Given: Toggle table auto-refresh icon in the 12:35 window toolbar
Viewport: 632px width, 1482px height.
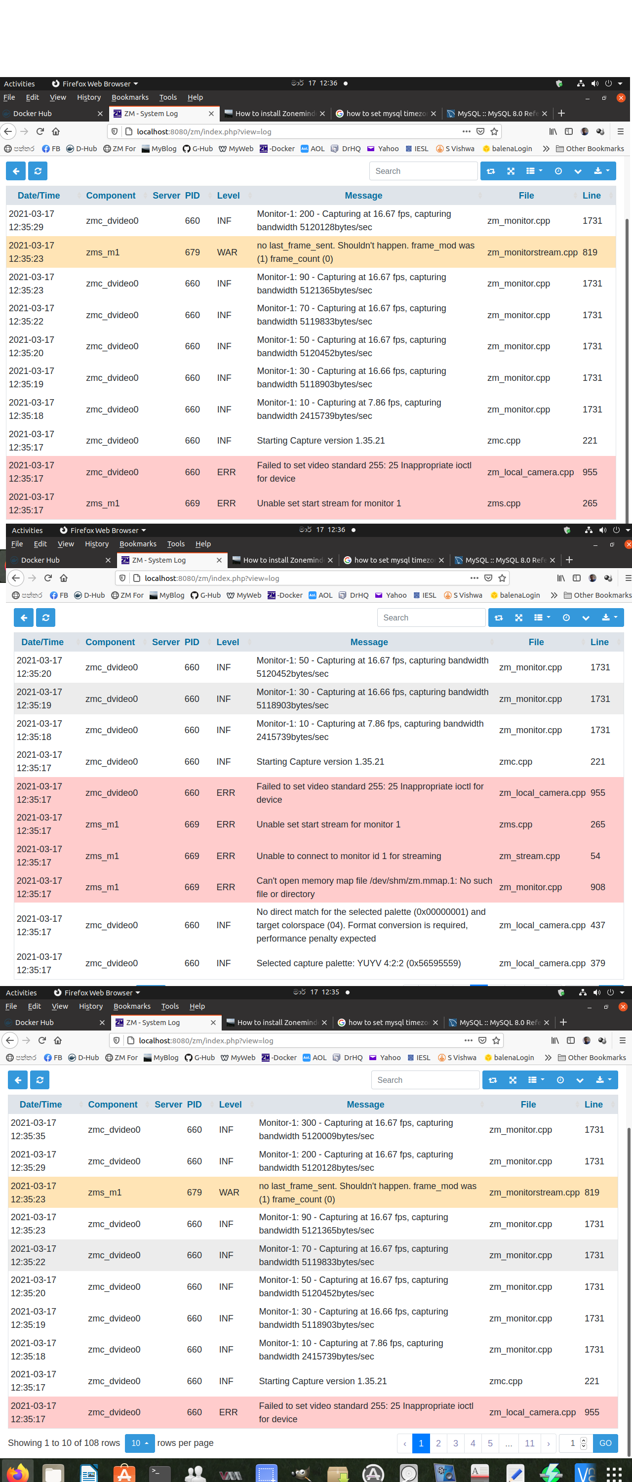Looking at the screenshot, I should (x=493, y=1080).
